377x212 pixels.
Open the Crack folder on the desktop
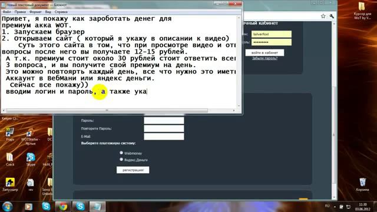(10, 159)
